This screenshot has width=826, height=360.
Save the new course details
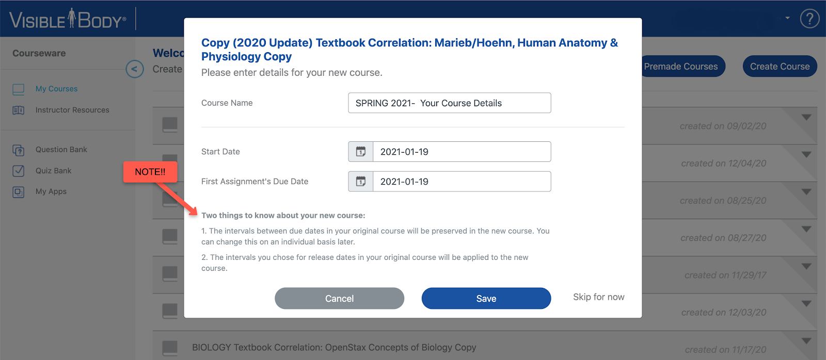[486, 299]
